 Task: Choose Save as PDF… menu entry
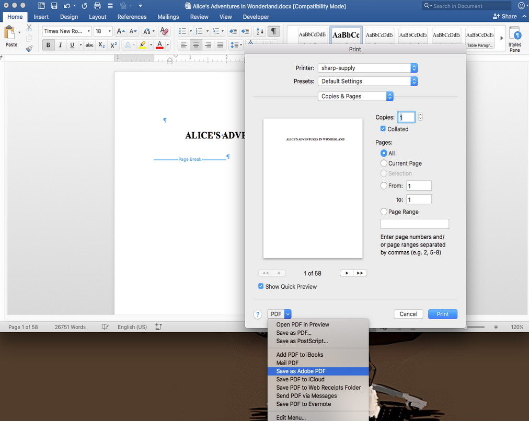pos(318,333)
